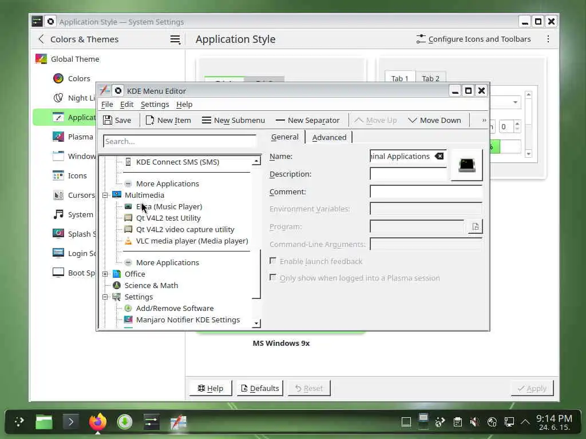Click Defaults button in System Settings
The height and width of the screenshot is (439, 586).
tap(260, 388)
